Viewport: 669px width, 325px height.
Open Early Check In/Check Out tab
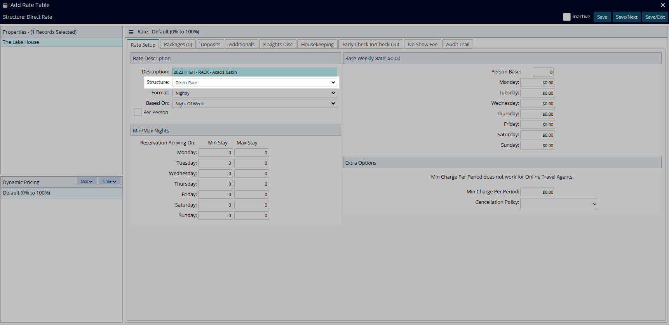[x=371, y=44]
